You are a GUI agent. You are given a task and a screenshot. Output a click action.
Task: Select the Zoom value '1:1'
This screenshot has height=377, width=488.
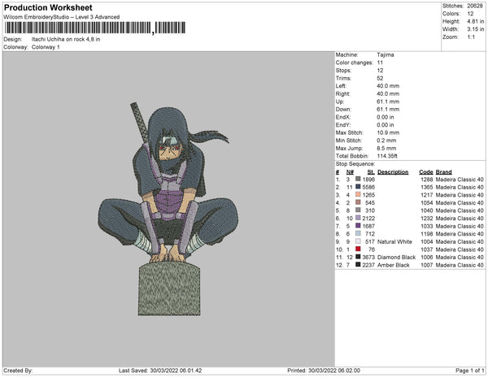click(471, 37)
